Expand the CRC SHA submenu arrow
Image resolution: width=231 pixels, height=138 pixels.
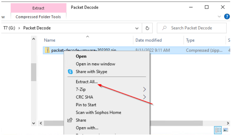(144, 97)
